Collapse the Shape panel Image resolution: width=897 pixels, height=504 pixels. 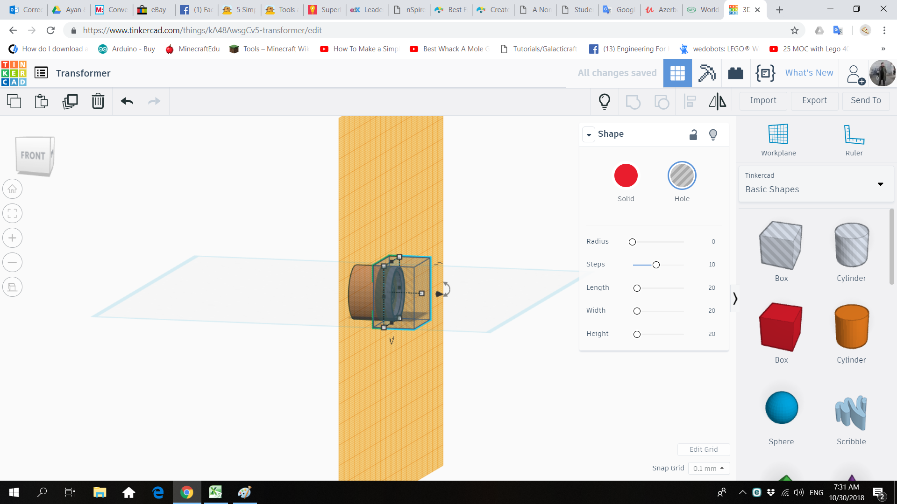[x=589, y=134]
